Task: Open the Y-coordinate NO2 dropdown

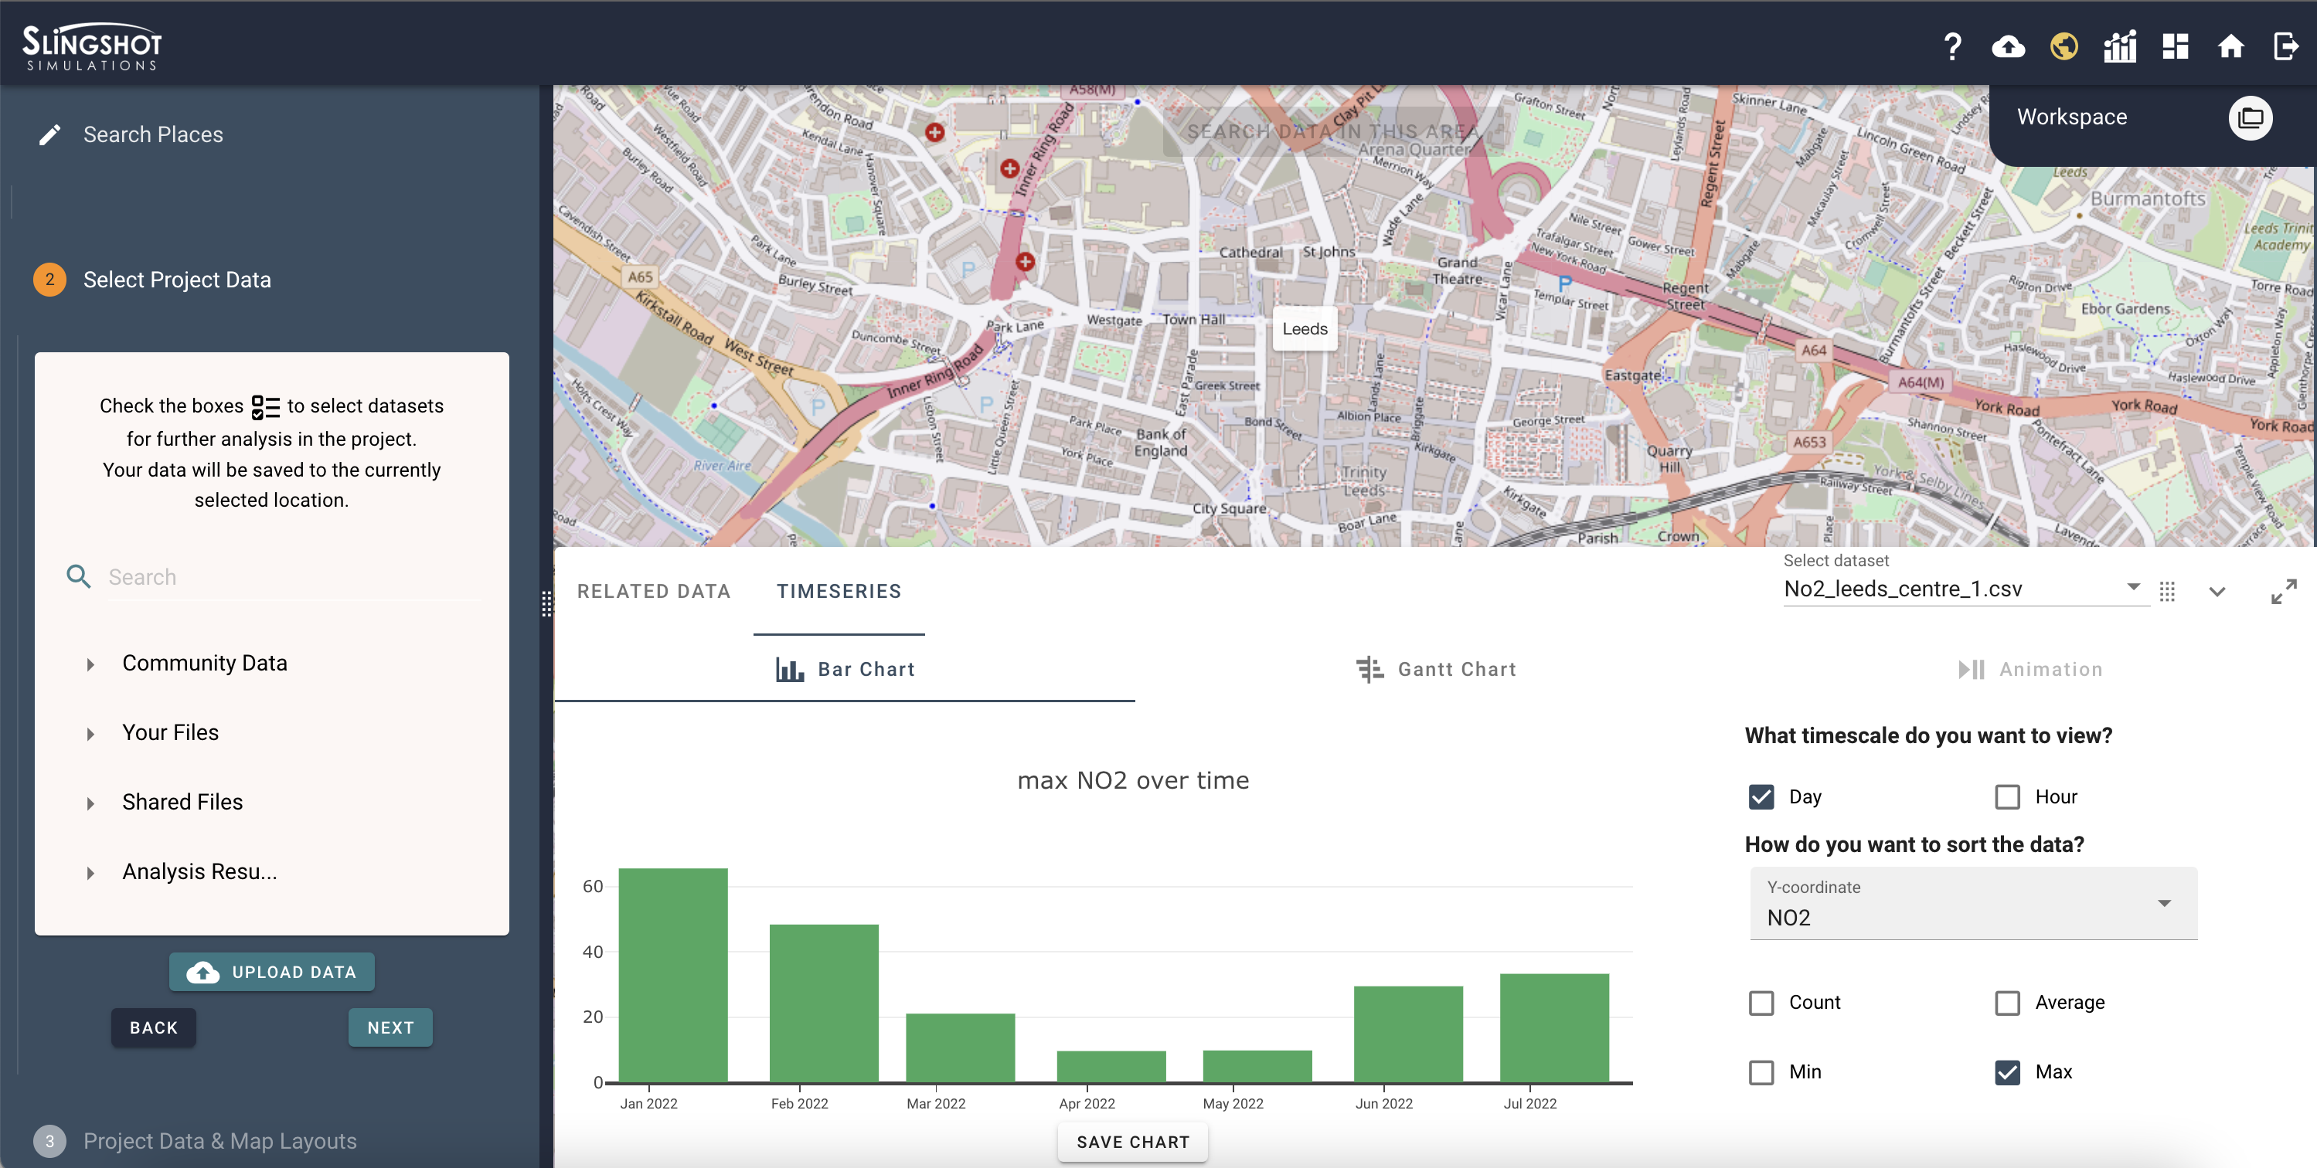Action: pyautogui.click(x=1973, y=904)
